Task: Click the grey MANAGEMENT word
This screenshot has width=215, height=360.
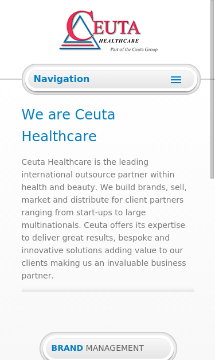Action: coord(115,348)
